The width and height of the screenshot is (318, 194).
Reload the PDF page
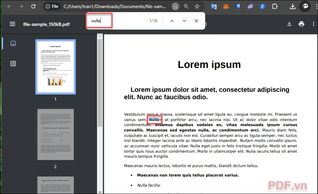pos(33,6)
